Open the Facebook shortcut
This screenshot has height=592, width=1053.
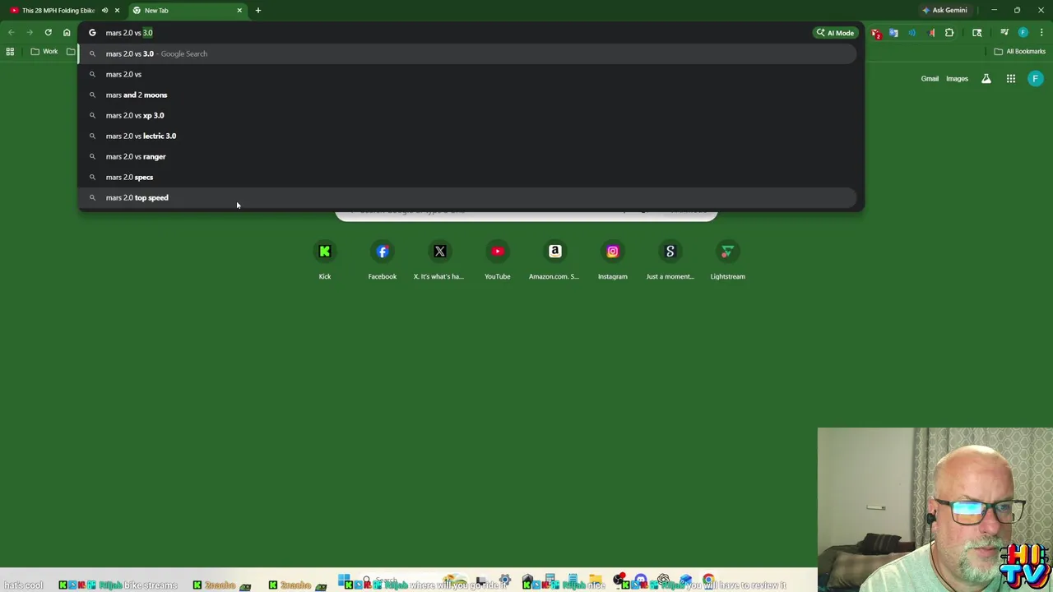(x=383, y=260)
